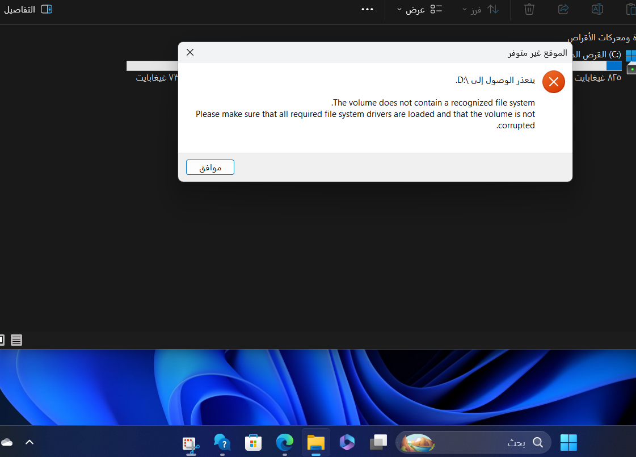Click the Devices and drives group header

(602, 37)
